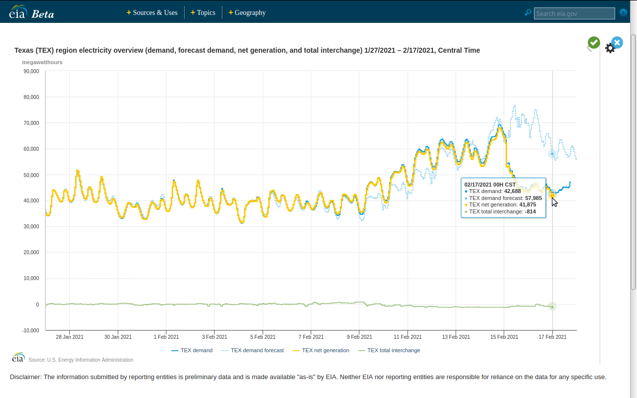Screen dimensions: 637x398
Task: Click the Disclaimer text below the chart
Action: (308, 377)
